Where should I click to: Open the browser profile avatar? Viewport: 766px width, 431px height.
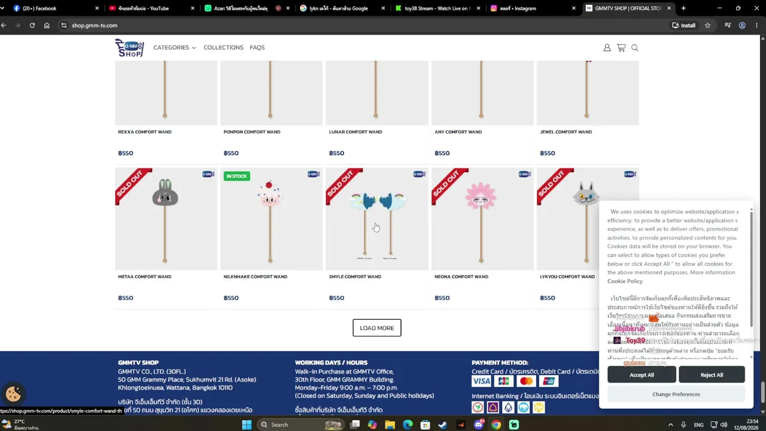pos(742,25)
